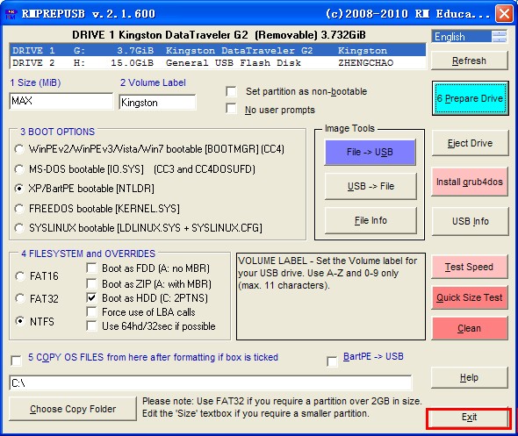Click the 6 Prepare Drive button
Image resolution: width=518 pixels, height=436 pixels.
(x=470, y=98)
